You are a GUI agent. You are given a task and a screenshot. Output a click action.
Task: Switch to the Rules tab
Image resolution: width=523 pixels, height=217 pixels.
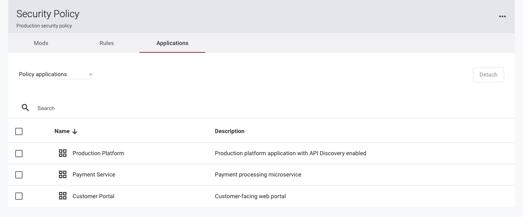click(x=107, y=43)
